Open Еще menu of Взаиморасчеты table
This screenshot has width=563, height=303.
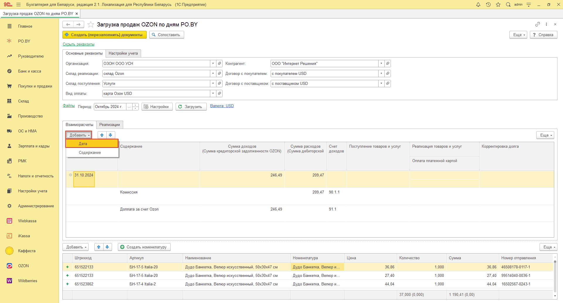pos(545,135)
